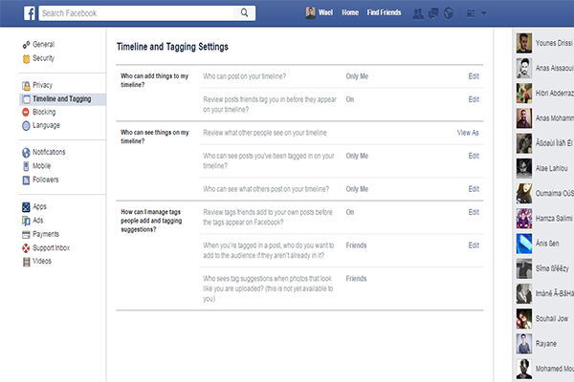This screenshot has width=574, height=382.
Task: Open the Blocking settings section
Action: [44, 112]
